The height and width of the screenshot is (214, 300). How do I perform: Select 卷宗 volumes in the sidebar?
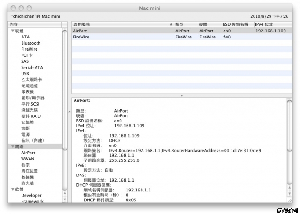pyautogui.click(x=25, y=165)
